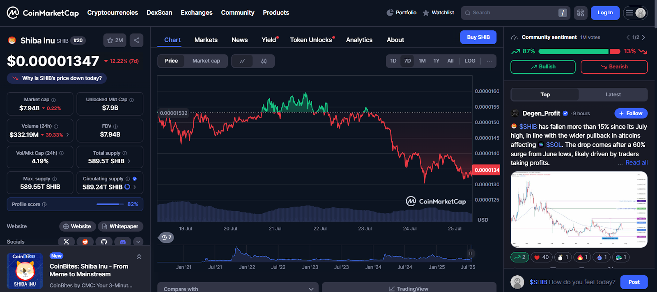Click the range handle on mini timeline
Screen dimensions: 657x292
click(x=470, y=253)
